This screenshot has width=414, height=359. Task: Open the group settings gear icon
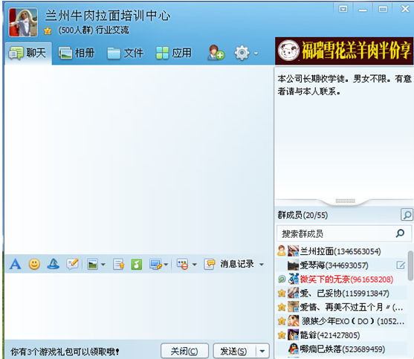(x=242, y=53)
